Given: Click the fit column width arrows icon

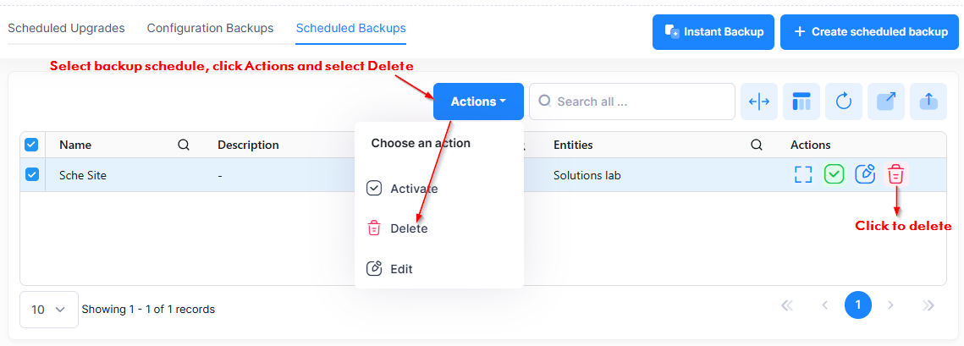Looking at the screenshot, I should [759, 102].
